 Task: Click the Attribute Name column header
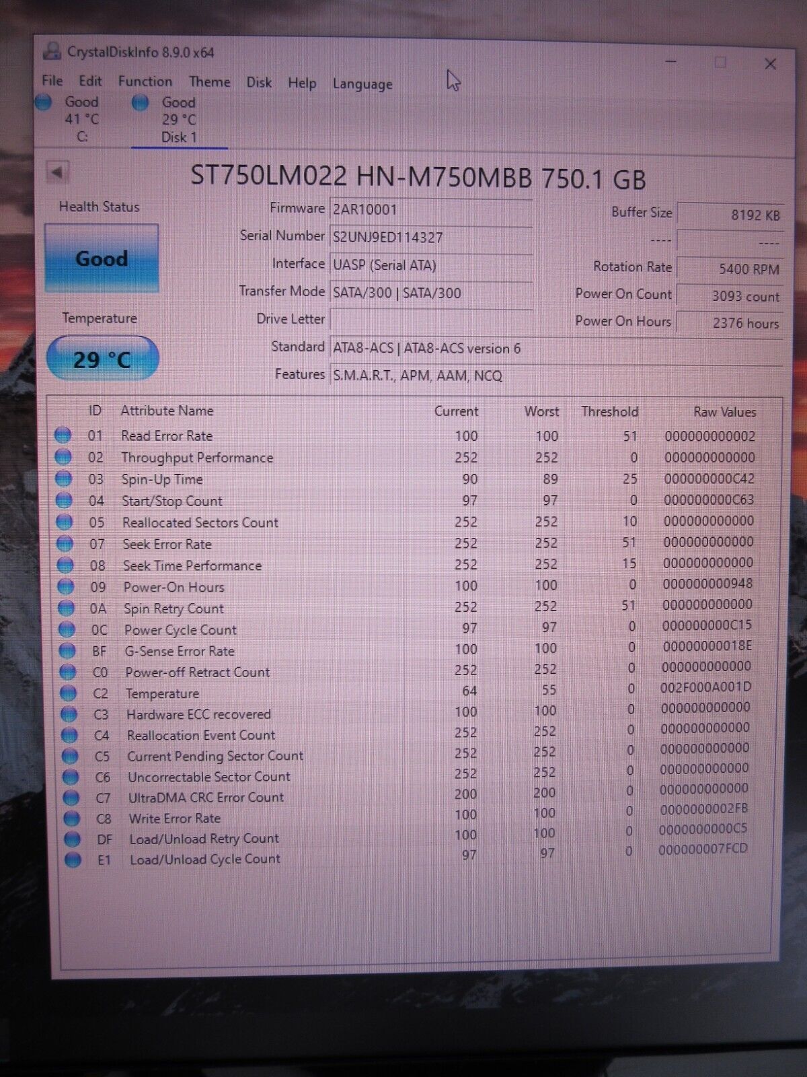167,411
